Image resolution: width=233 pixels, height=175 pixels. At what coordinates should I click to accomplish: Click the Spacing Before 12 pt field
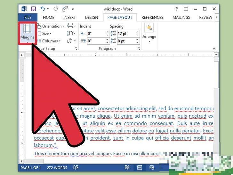pos(126,33)
